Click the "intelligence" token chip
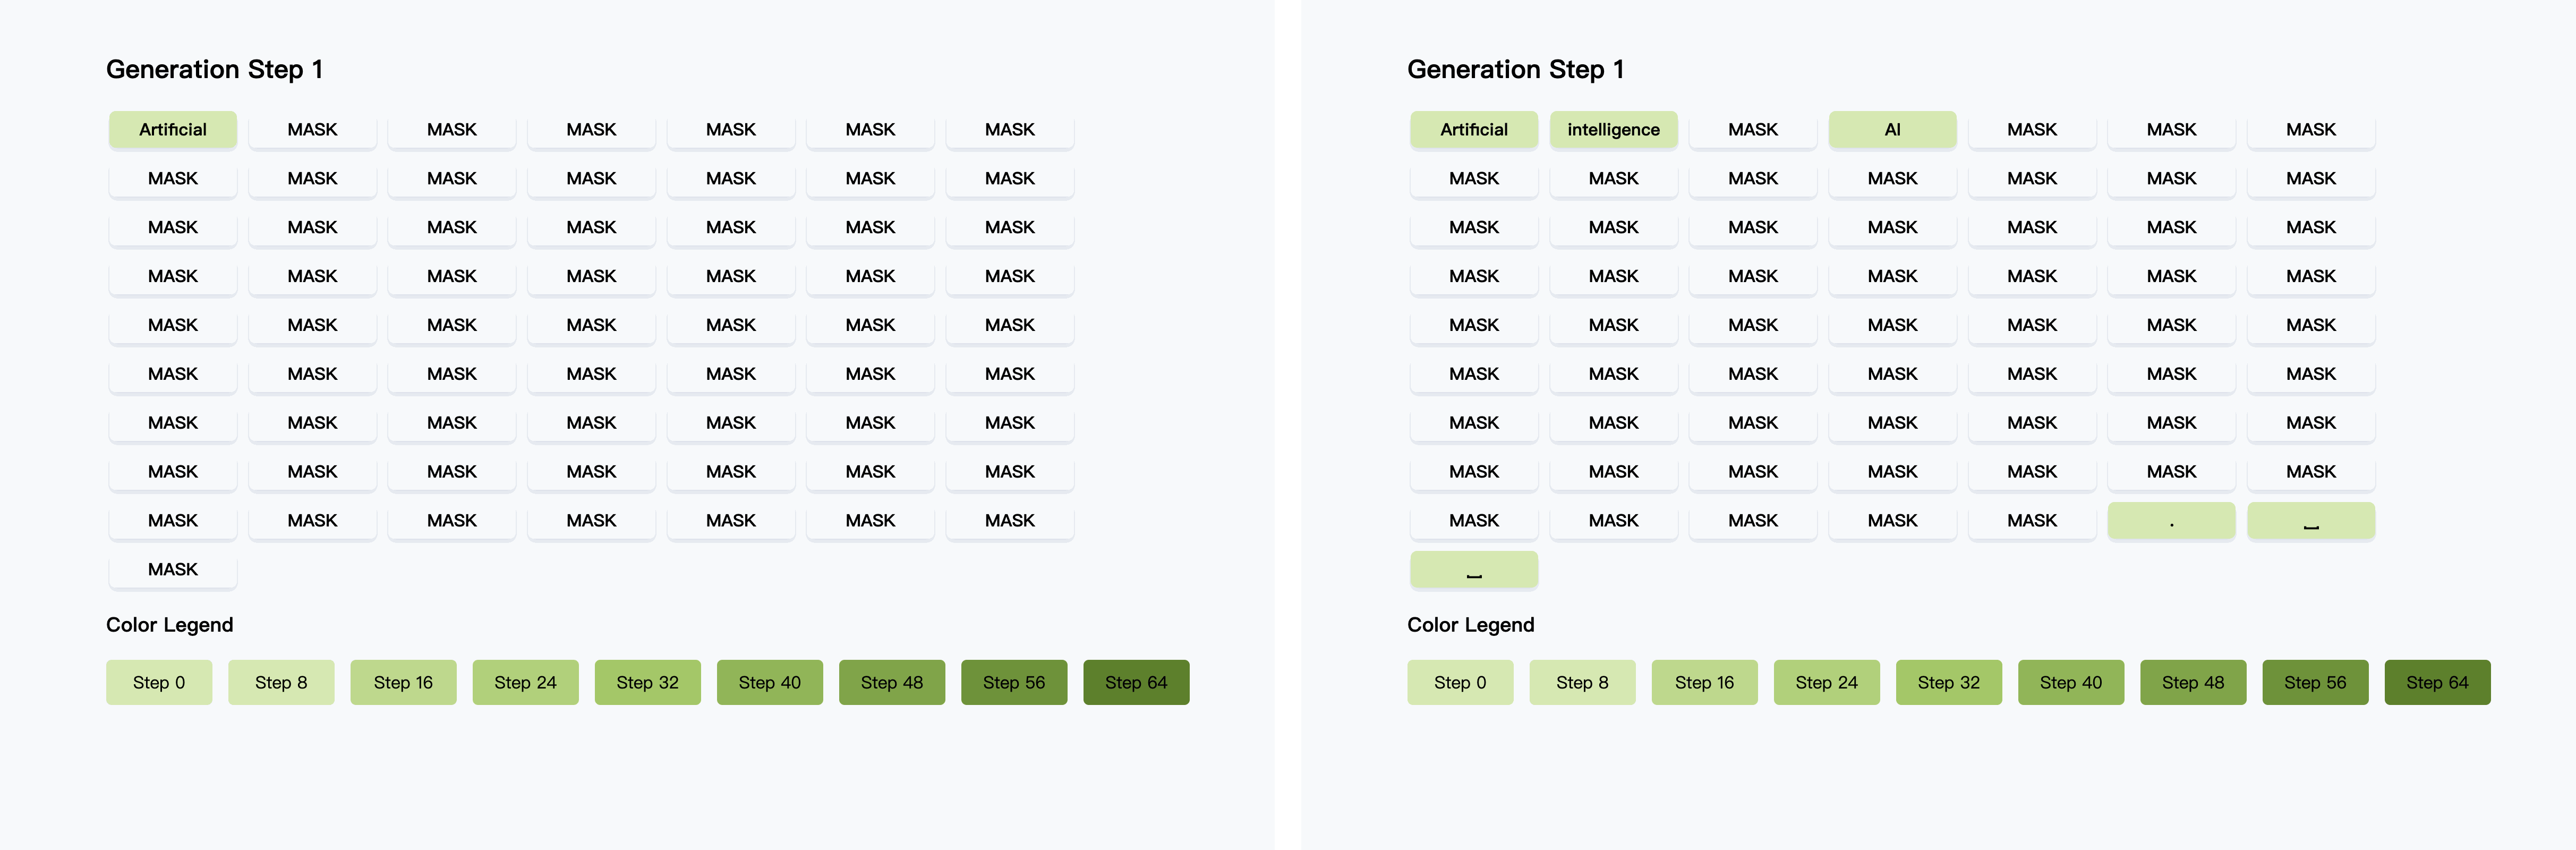The image size is (2576, 850). click(x=1613, y=130)
